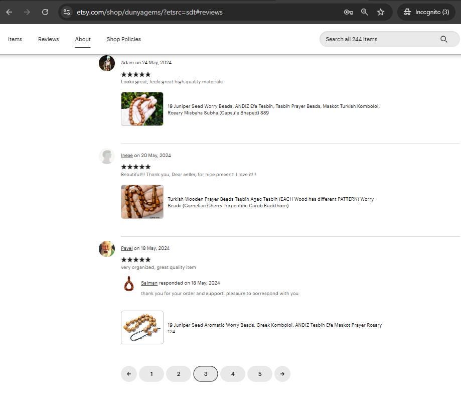Open the password key icon

pyautogui.click(x=349, y=12)
